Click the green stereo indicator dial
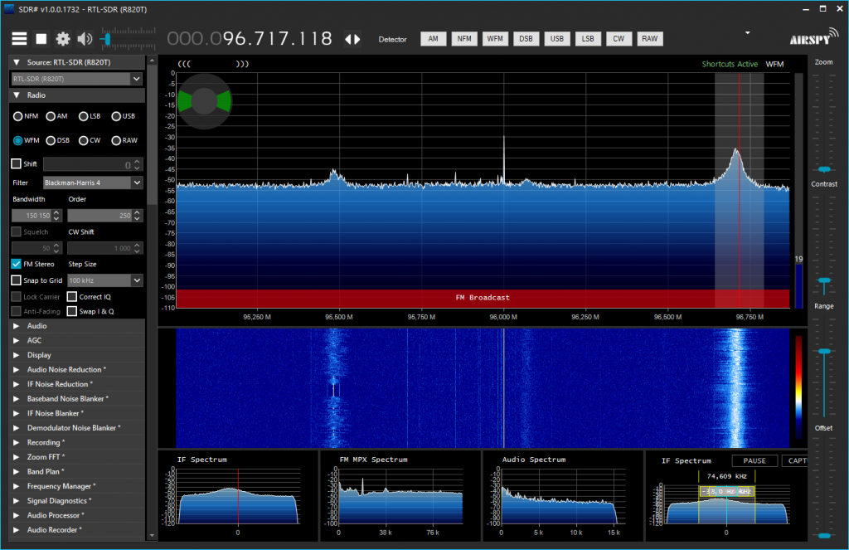The image size is (849, 550). (204, 101)
